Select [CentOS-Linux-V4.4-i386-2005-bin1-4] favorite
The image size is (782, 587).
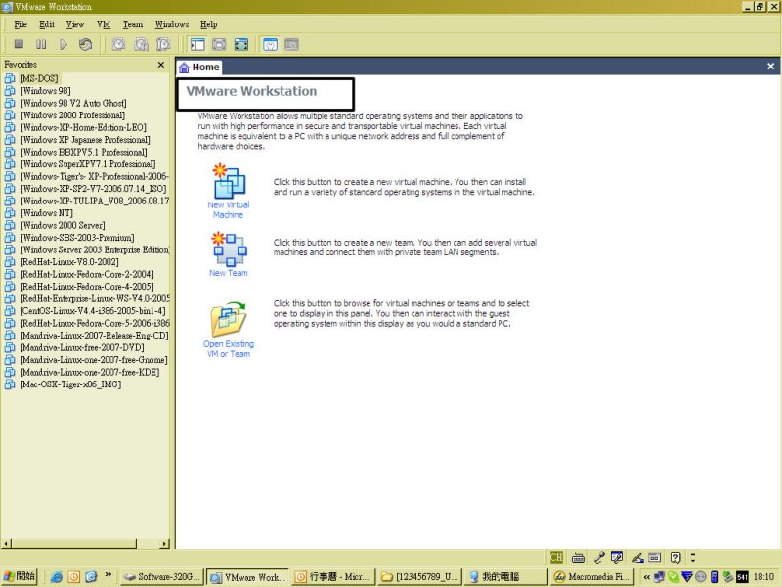click(93, 310)
